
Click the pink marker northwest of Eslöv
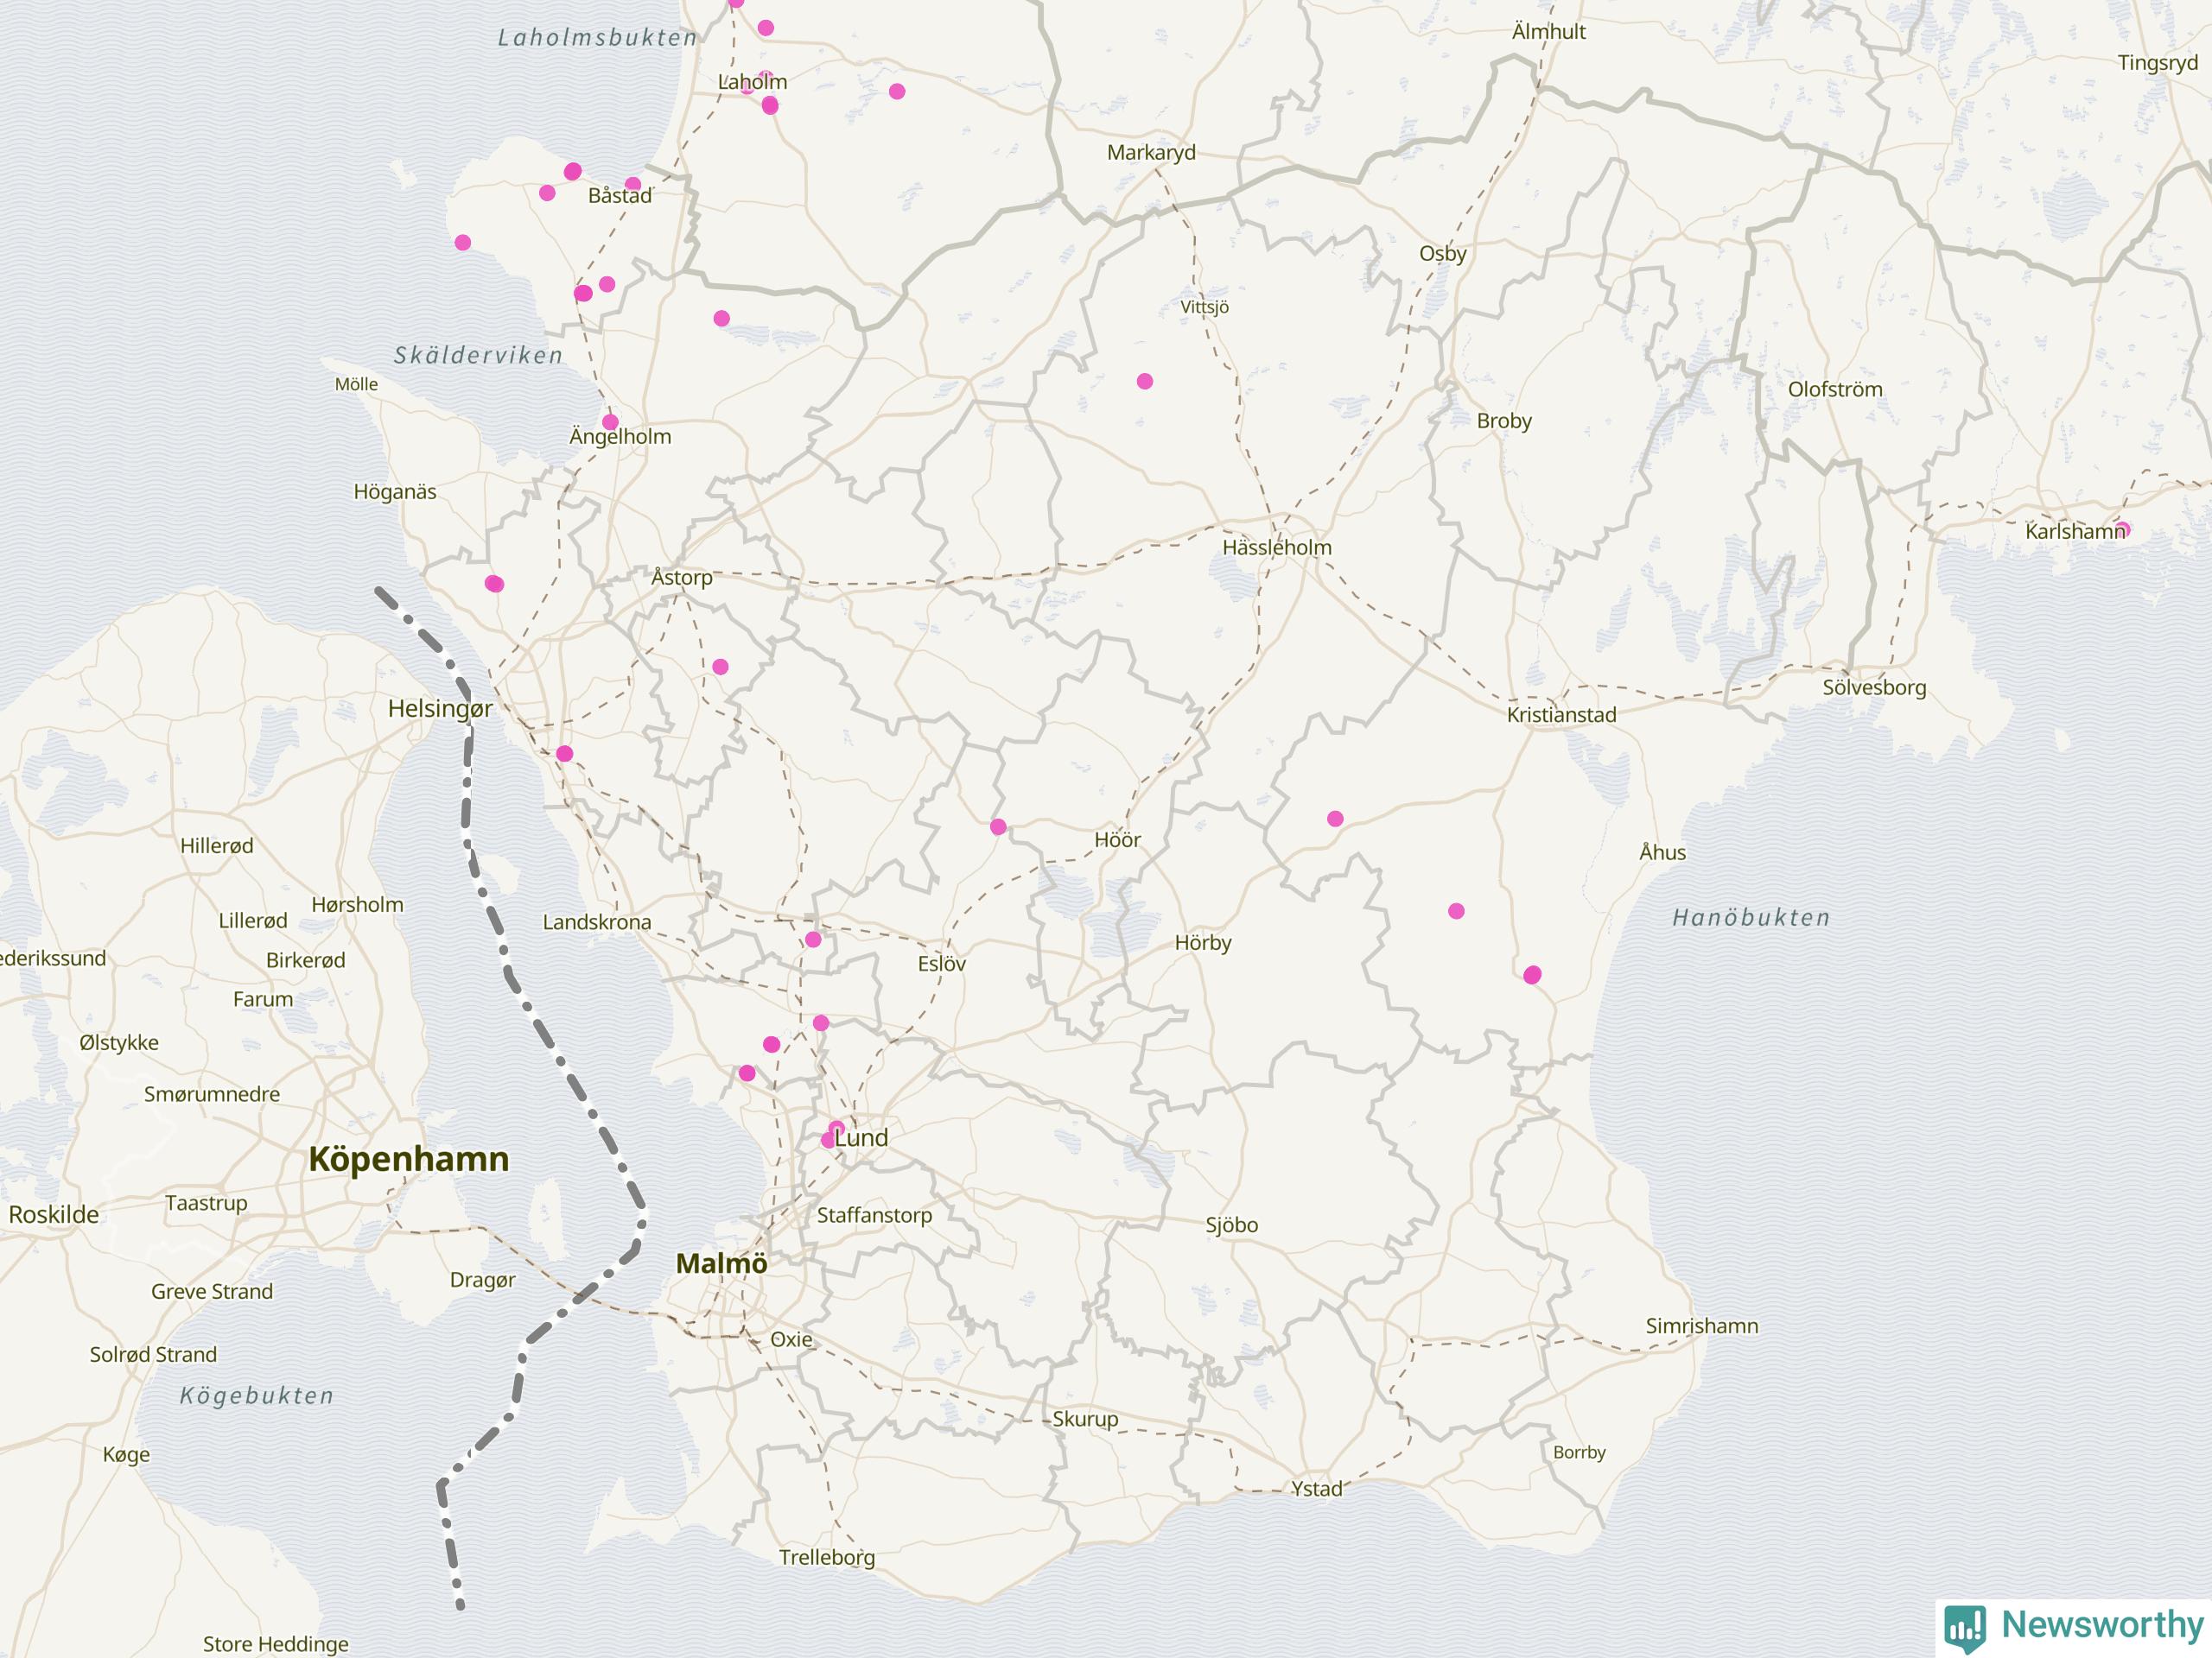(x=812, y=939)
